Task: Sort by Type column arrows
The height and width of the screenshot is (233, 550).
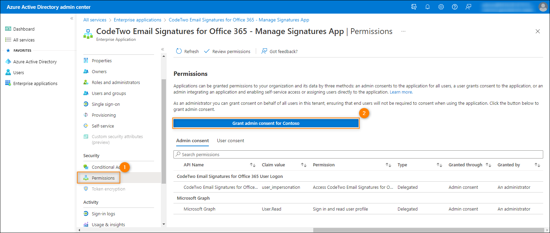Action: coord(439,165)
